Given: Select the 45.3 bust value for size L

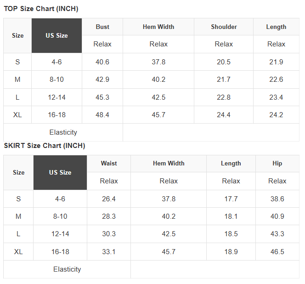Looking at the screenshot, I should pyautogui.click(x=102, y=97).
